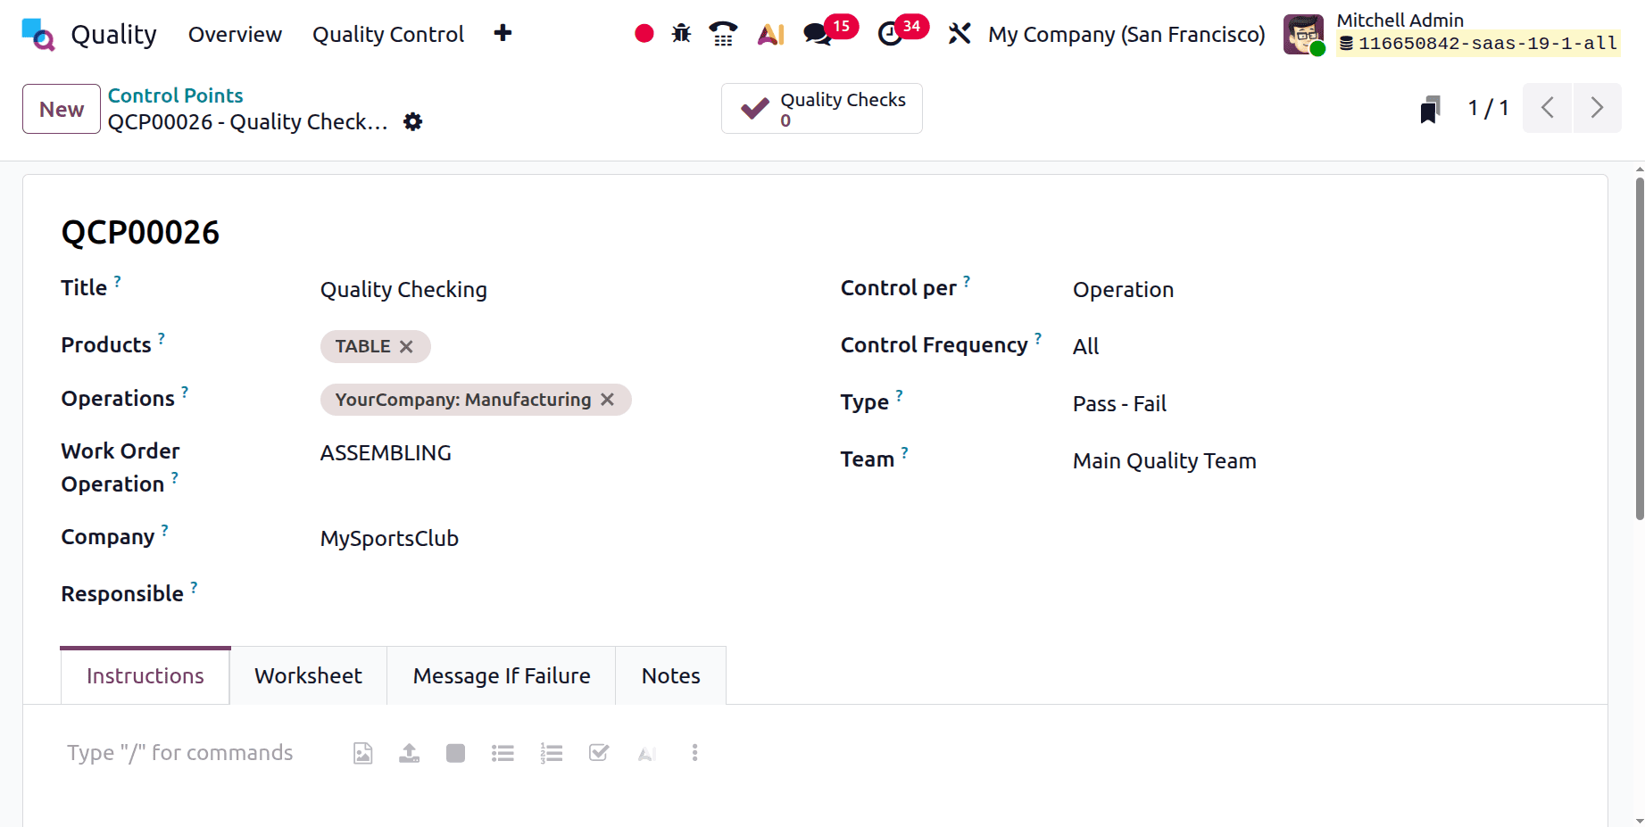This screenshot has width=1645, height=827.
Task: Open the Control Frequency selection field
Action: tap(1321, 346)
